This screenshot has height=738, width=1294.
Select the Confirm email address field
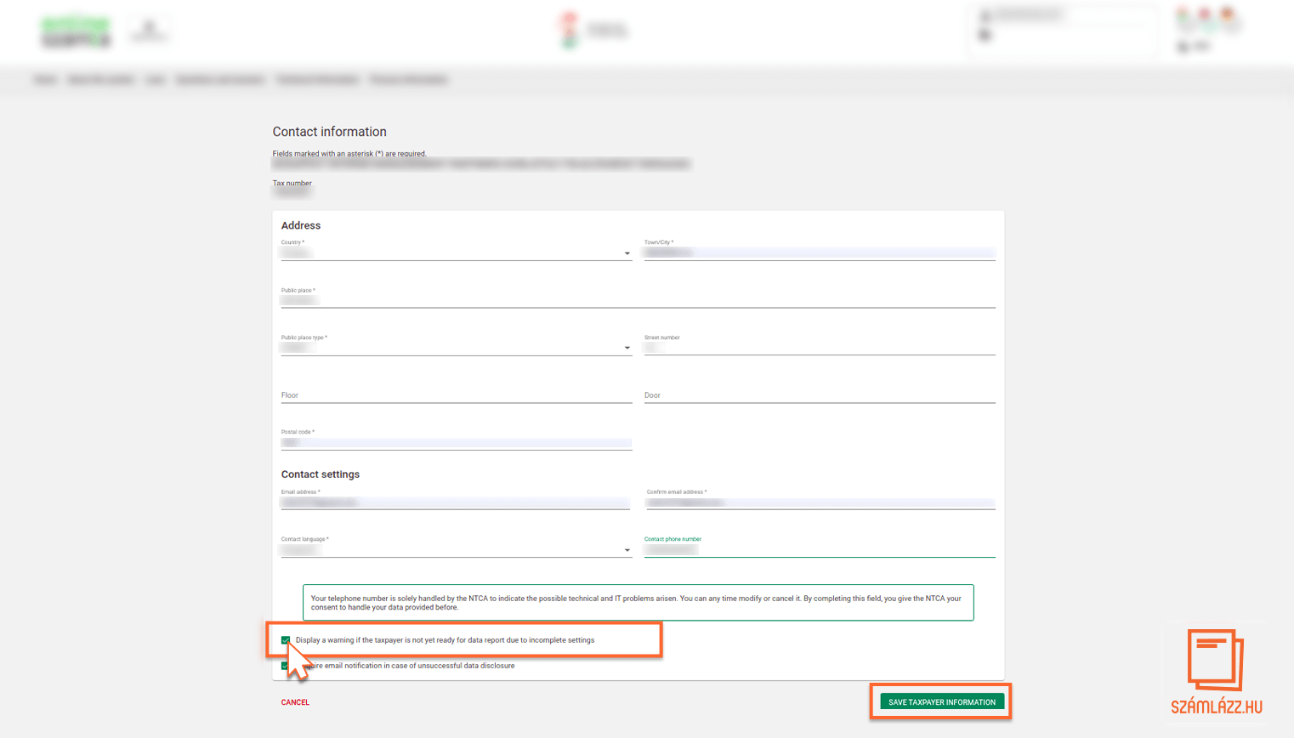pos(820,502)
